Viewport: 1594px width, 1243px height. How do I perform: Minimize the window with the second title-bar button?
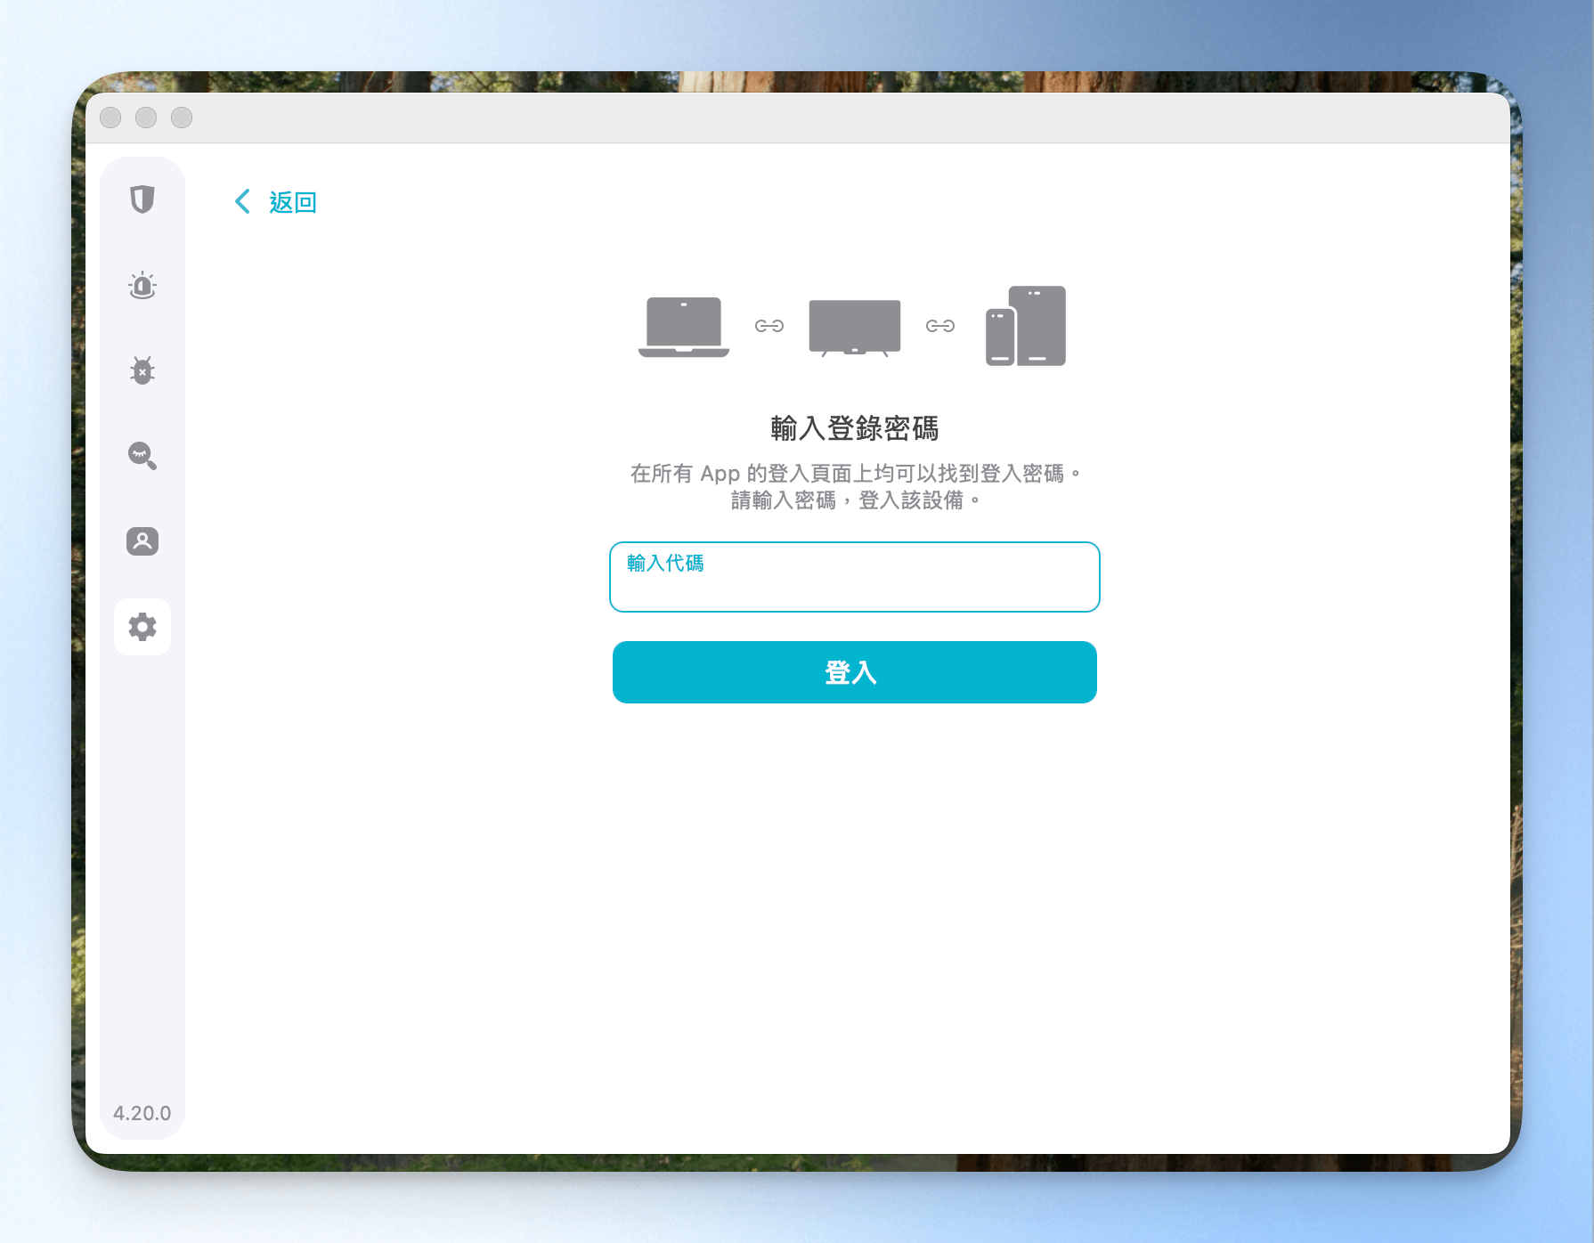pyautogui.click(x=146, y=118)
